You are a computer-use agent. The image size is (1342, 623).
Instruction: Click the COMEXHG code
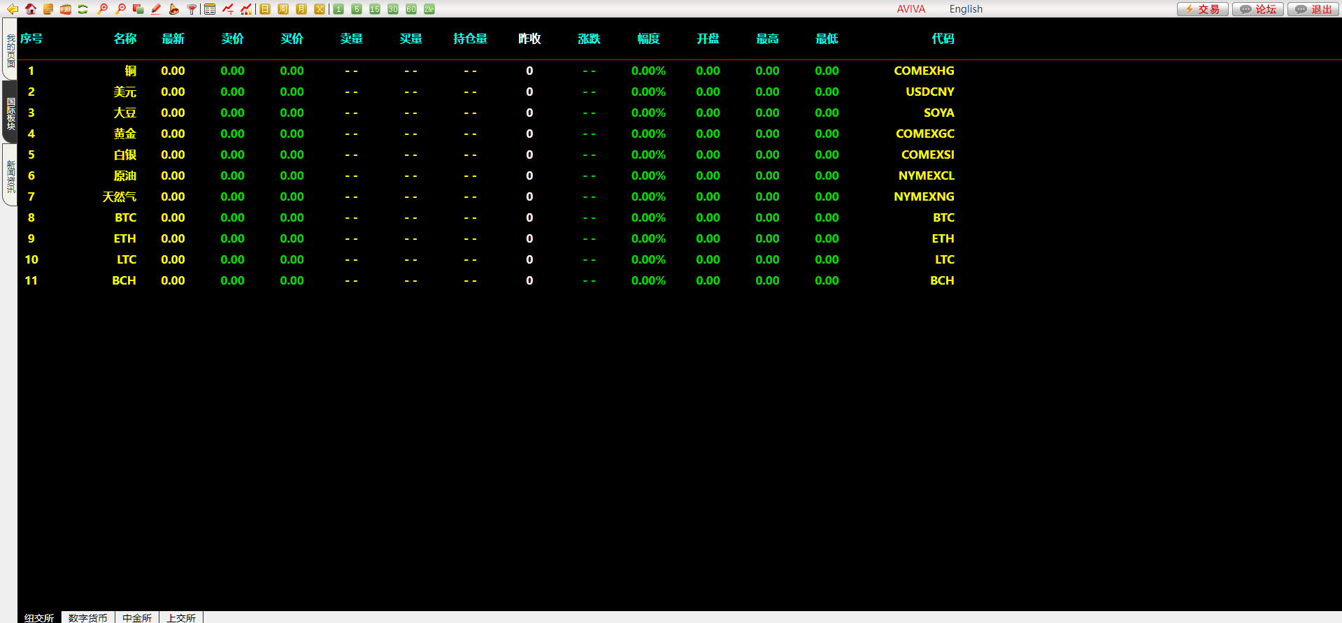[x=924, y=71]
